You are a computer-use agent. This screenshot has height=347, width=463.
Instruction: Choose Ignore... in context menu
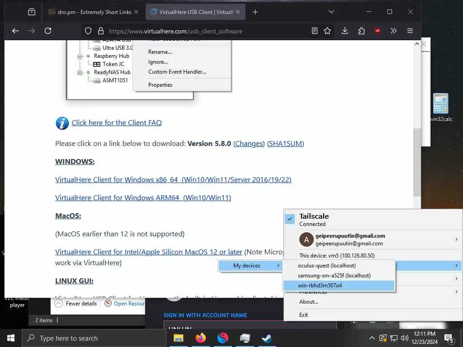158,61
